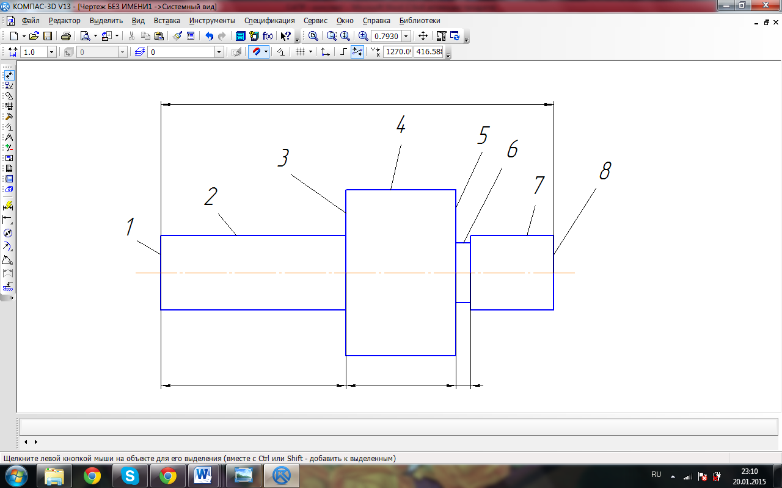
Task: Open Skype from the taskbar
Action: (130, 475)
